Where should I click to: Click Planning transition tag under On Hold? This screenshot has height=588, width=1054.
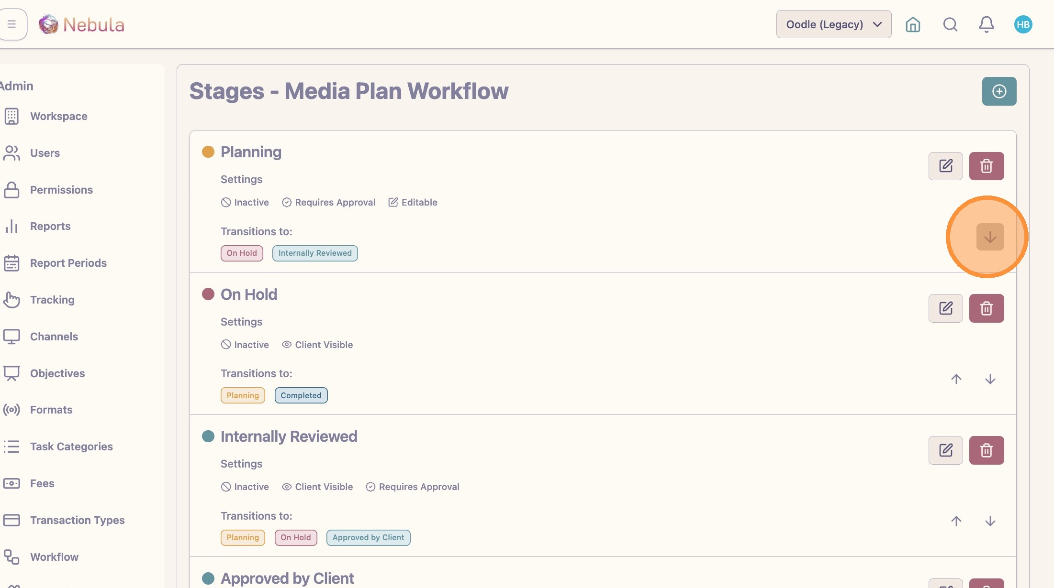[243, 395]
